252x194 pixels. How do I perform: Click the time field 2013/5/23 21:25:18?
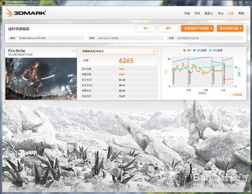point(205,38)
